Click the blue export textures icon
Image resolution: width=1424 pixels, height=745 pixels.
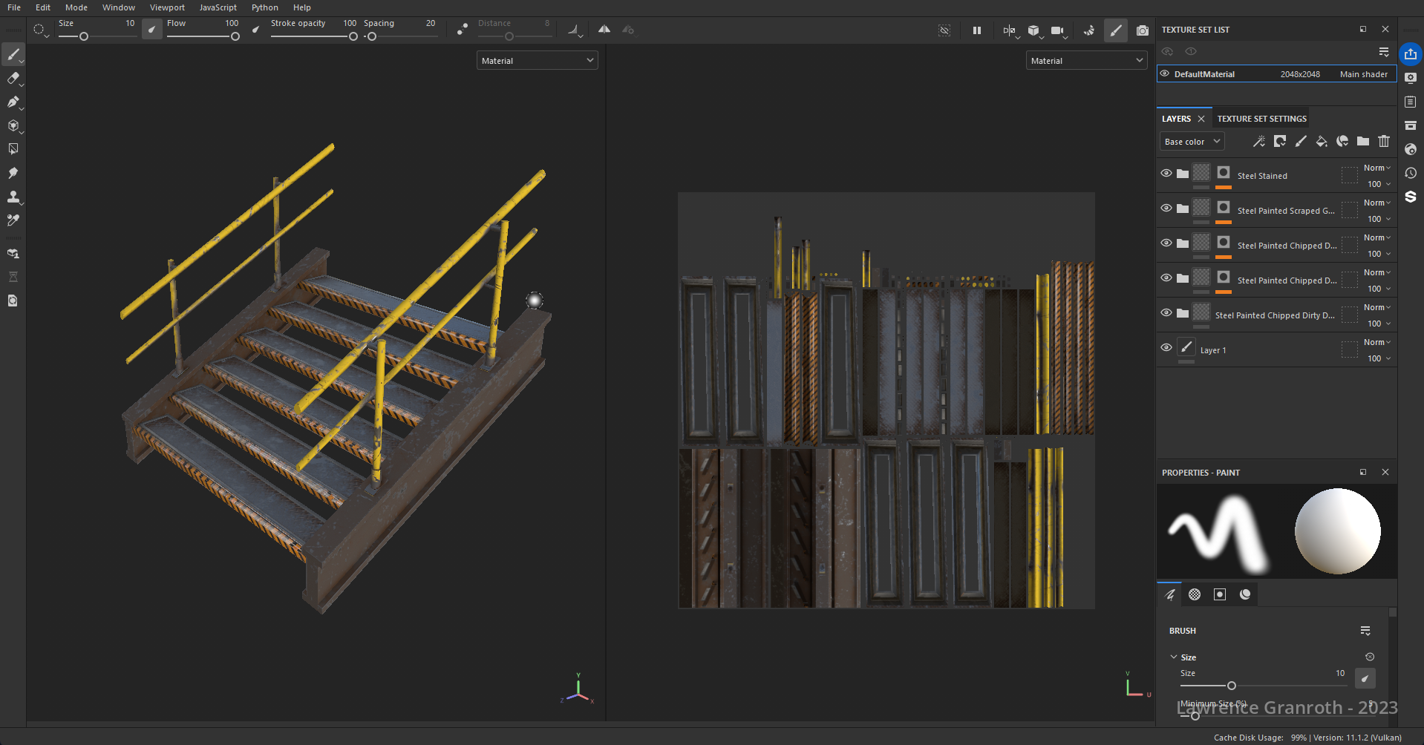point(1411,54)
